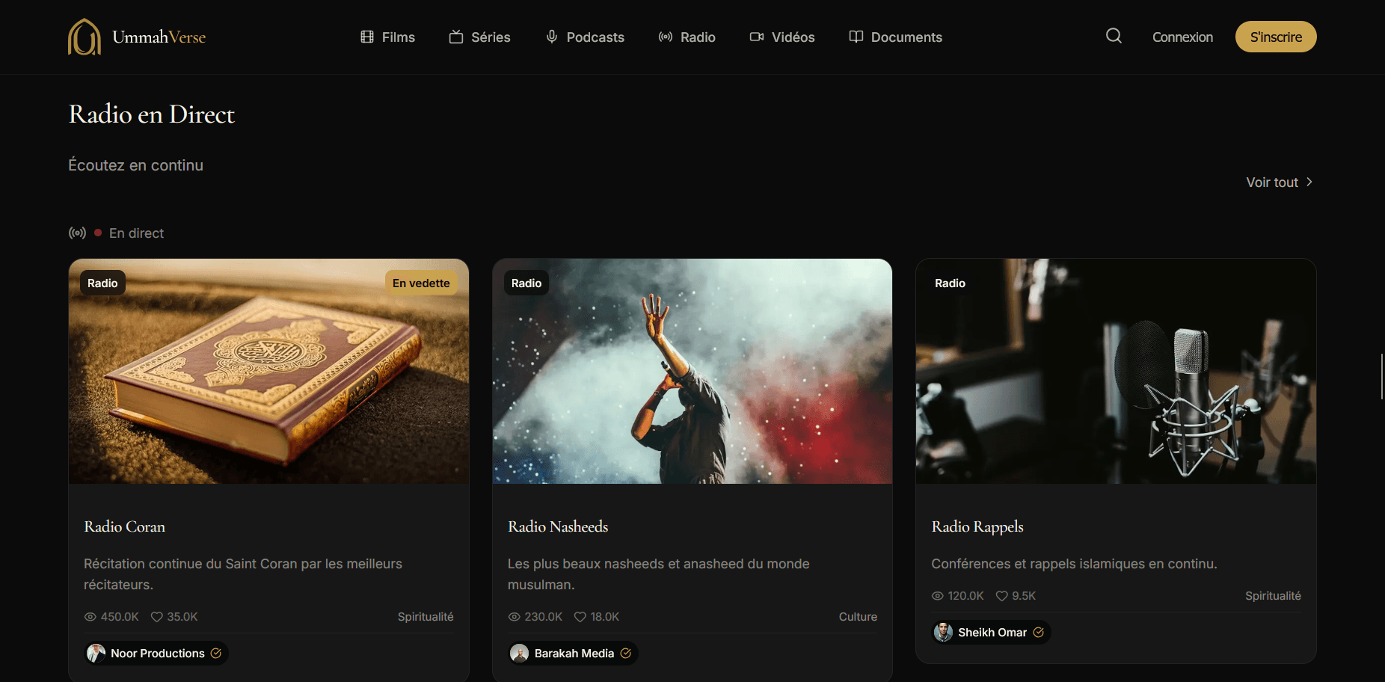Click verified badge next to Sheikh Omar
This screenshot has height=682, width=1385.
click(x=1038, y=633)
